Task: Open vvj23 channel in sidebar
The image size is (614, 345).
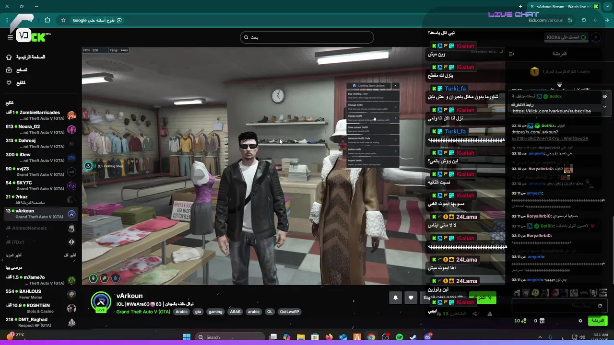Action: point(41,172)
